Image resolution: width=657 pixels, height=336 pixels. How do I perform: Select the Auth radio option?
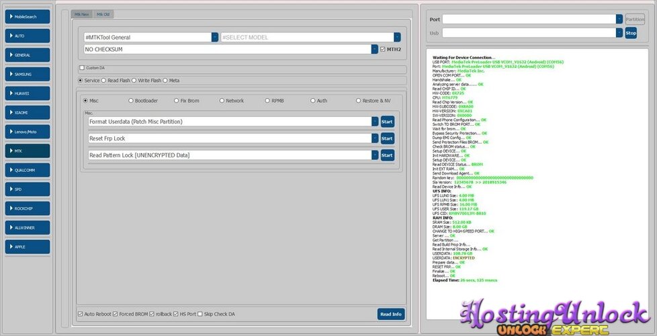tap(313, 101)
